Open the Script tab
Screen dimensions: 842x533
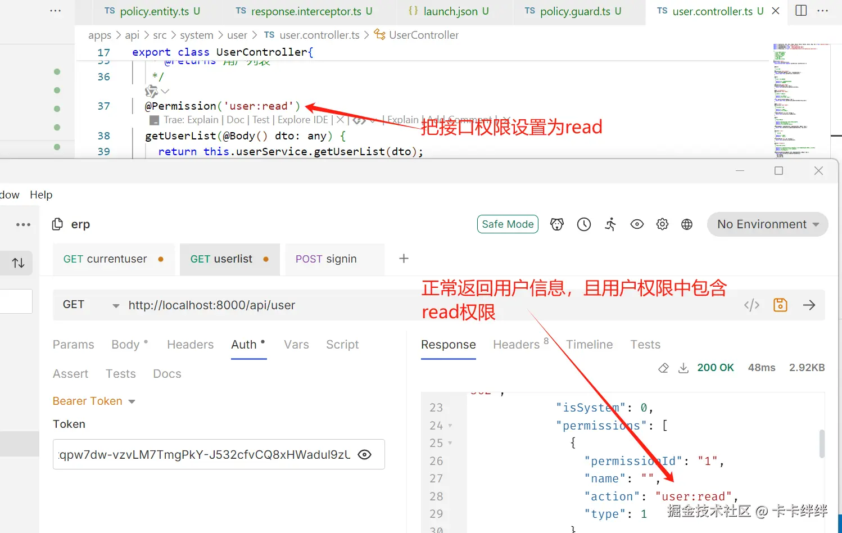(342, 345)
